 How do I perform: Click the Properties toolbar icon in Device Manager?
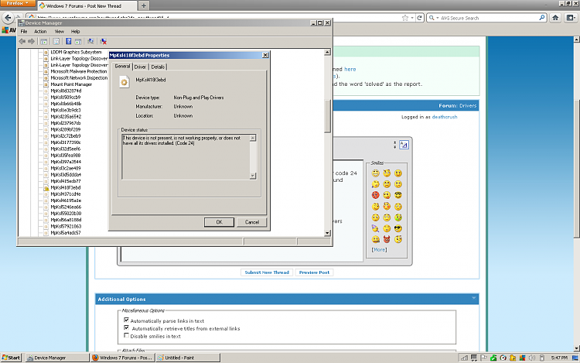pyautogui.click(x=56, y=42)
